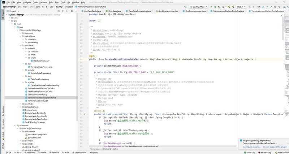Open the Project view selector dropdown
289x154 pixels.
pos(13,11)
